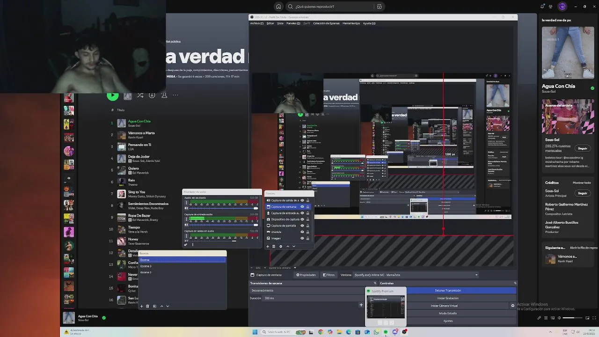Screen dimensions: 599x337
Task: Open the playlist three-dot more options
Action: [x=175, y=95]
